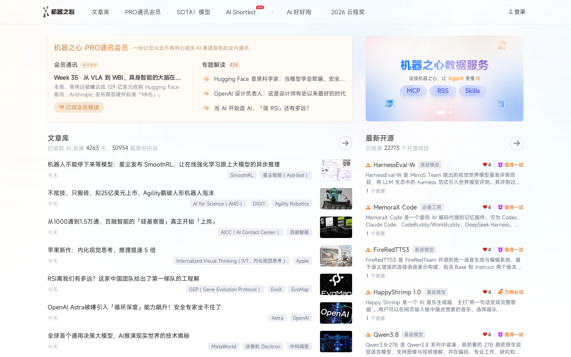Open thumbnail of SmoothRL article
Image resolution: width=571 pixels, height=357 pixels.
[x=336, y=170]
